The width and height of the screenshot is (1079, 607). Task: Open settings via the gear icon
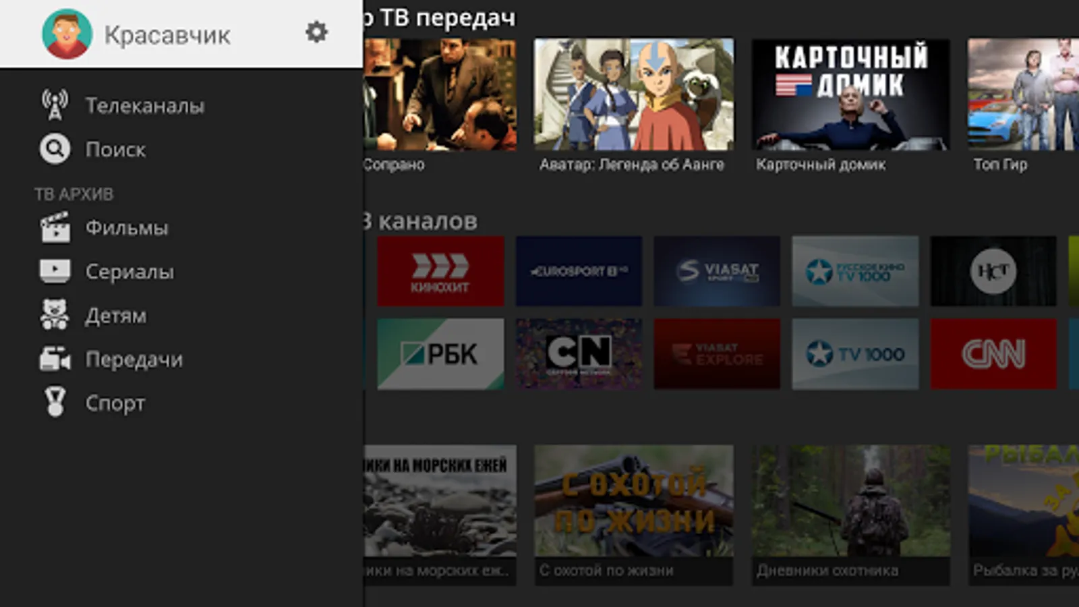pos(316,32)
